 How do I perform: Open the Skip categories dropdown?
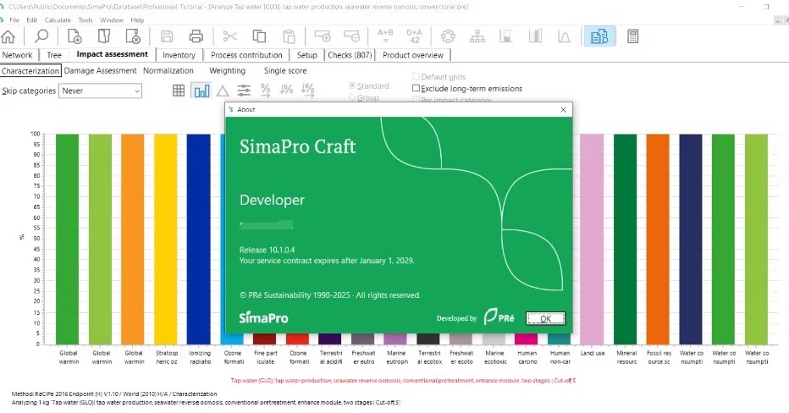pos(100,91)
